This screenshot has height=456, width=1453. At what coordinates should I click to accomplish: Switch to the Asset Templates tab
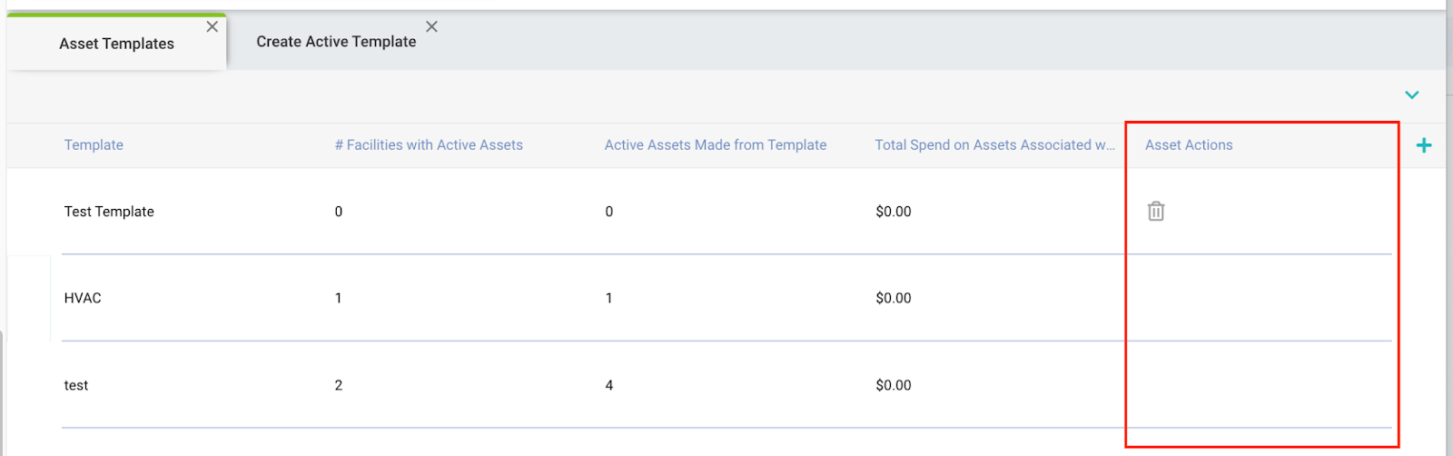click(116, 44)
